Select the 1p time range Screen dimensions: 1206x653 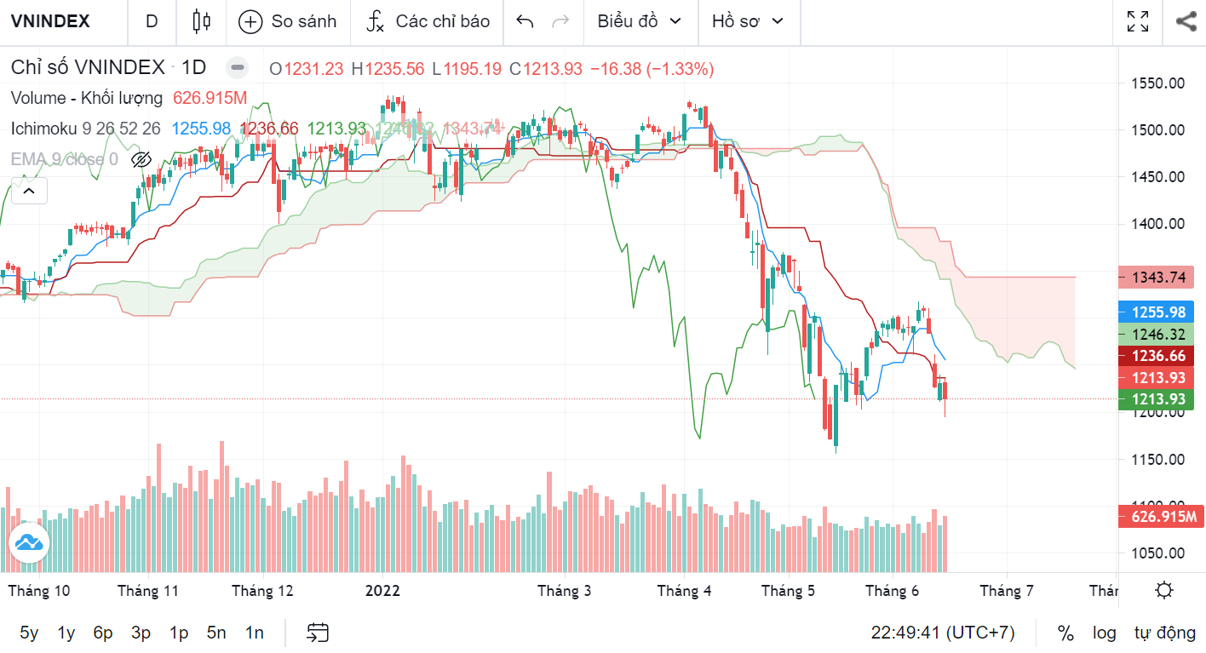tap(179, 633)
